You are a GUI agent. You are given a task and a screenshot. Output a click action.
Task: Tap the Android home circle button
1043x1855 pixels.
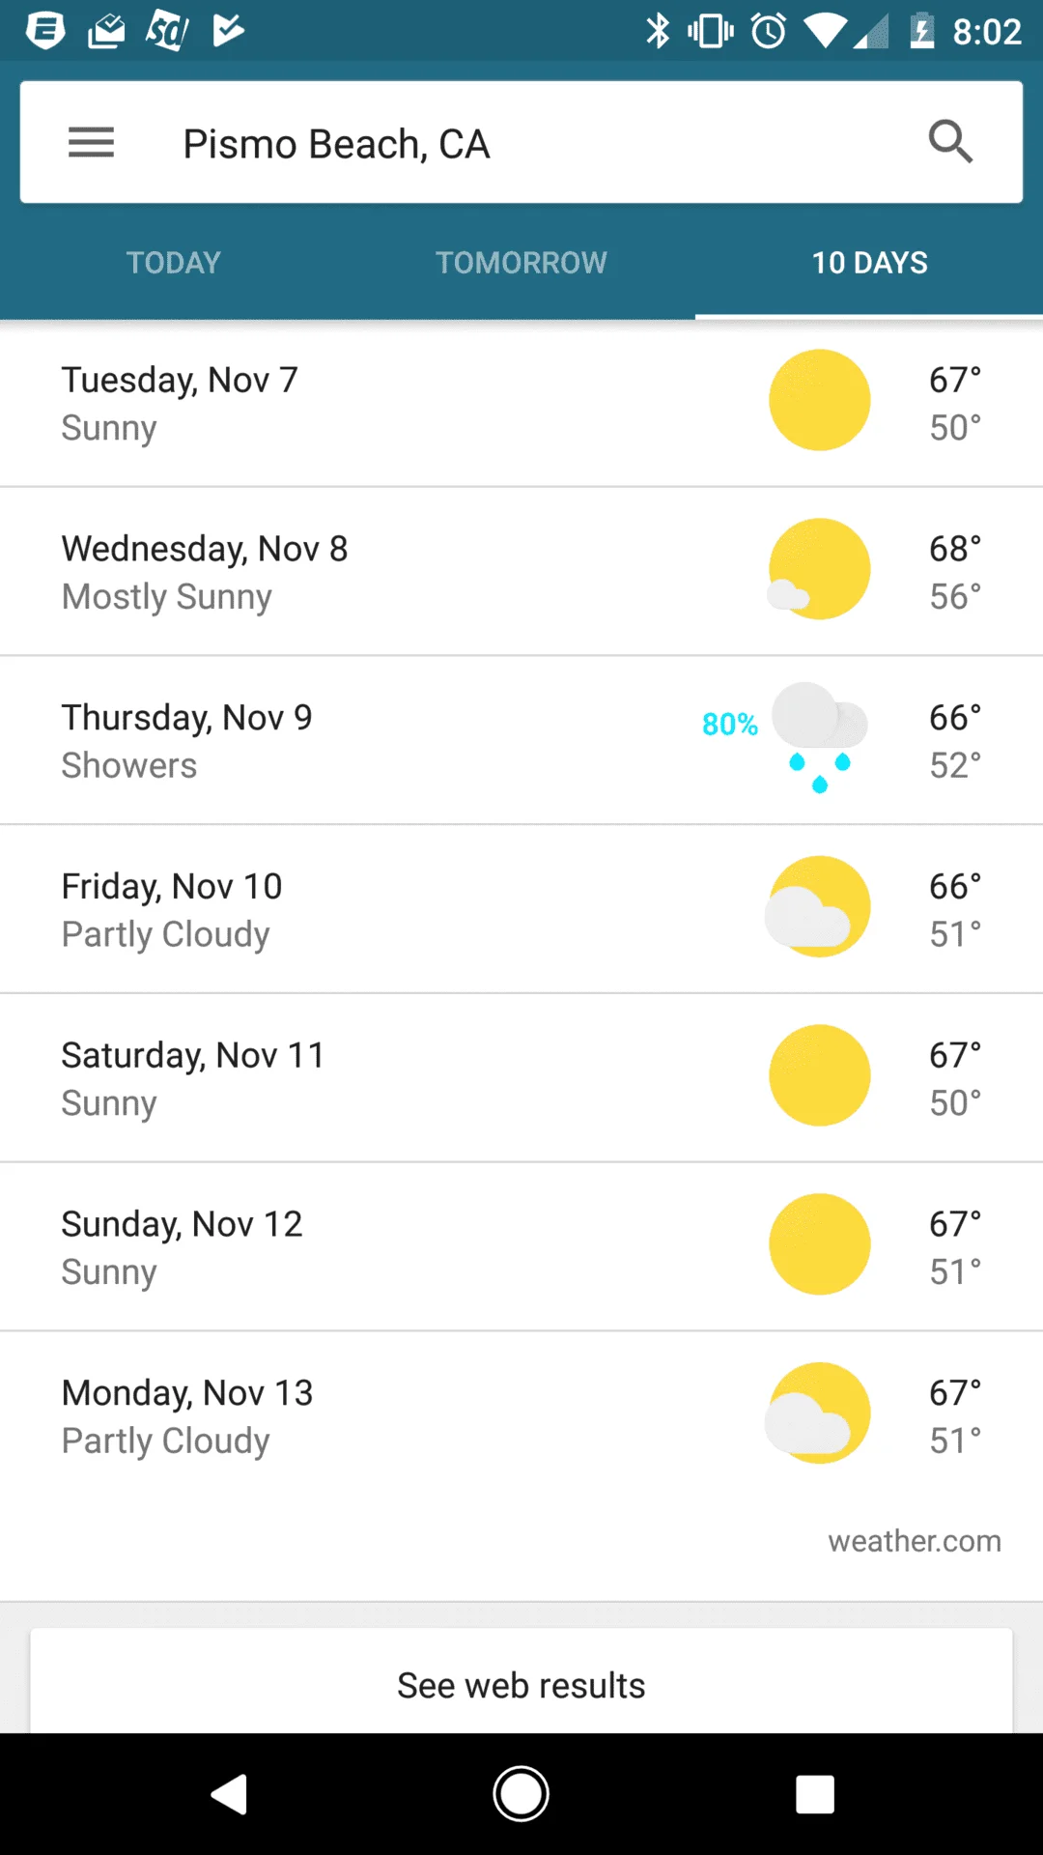click(521, 1794)
